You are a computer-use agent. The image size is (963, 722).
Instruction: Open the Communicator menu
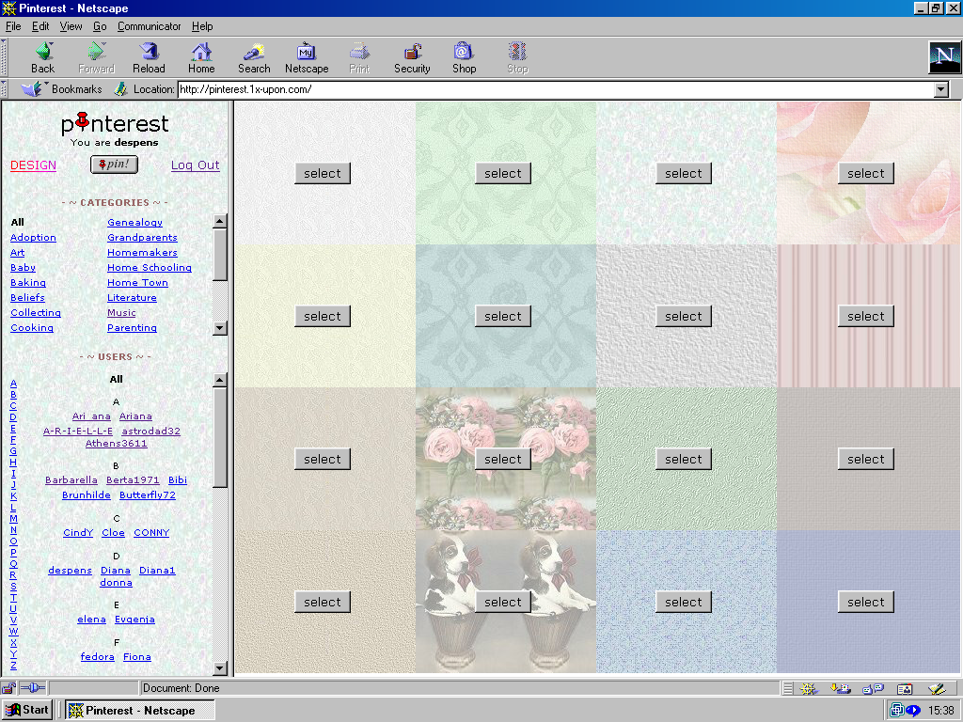point(149,26)
